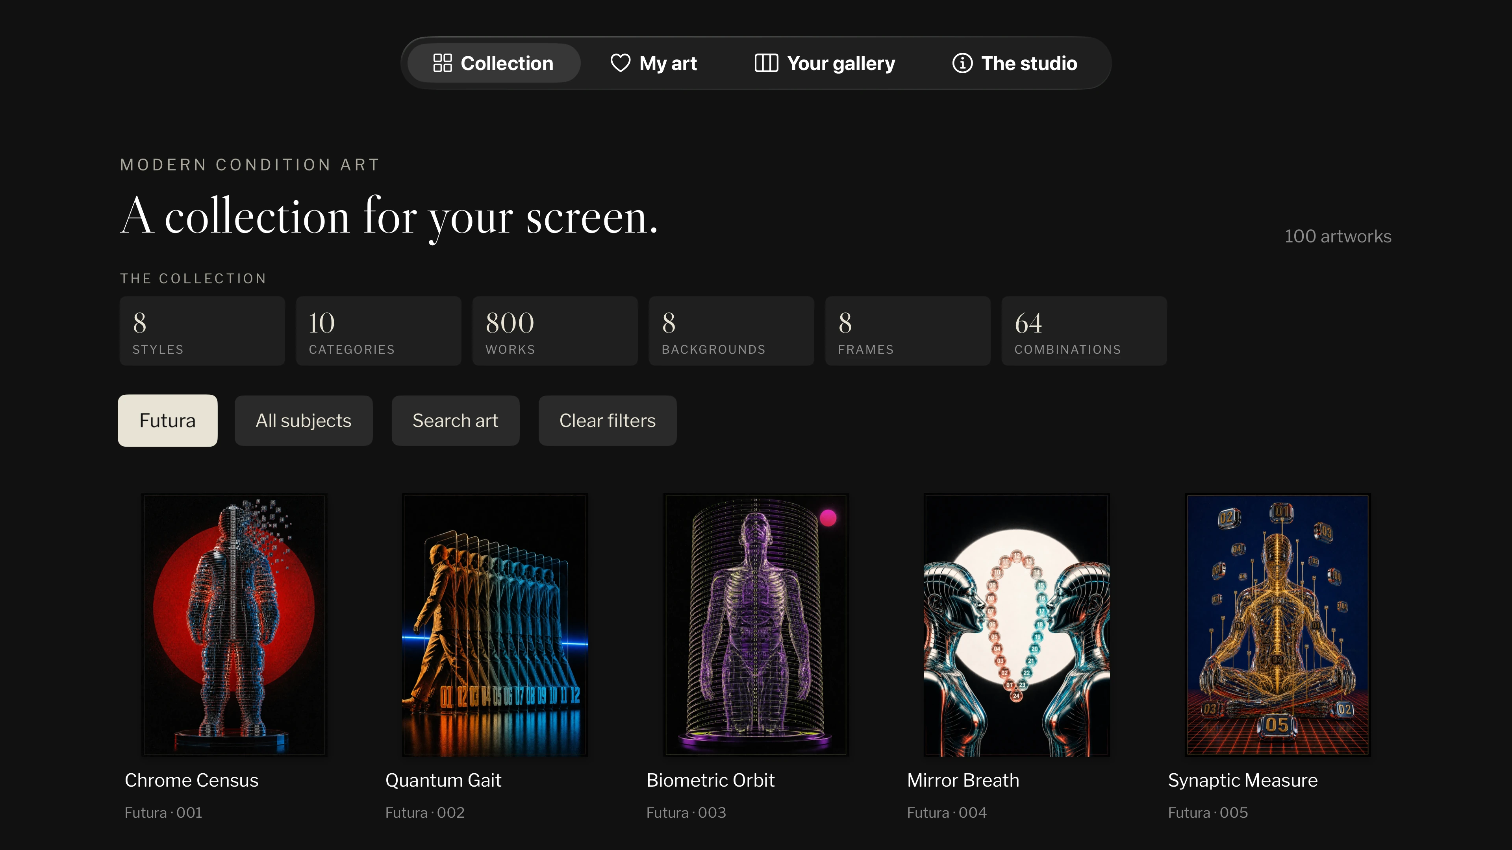Click the Synaptic Measure title
This screenshot has width=1512, height=850.
[1243, 780]
